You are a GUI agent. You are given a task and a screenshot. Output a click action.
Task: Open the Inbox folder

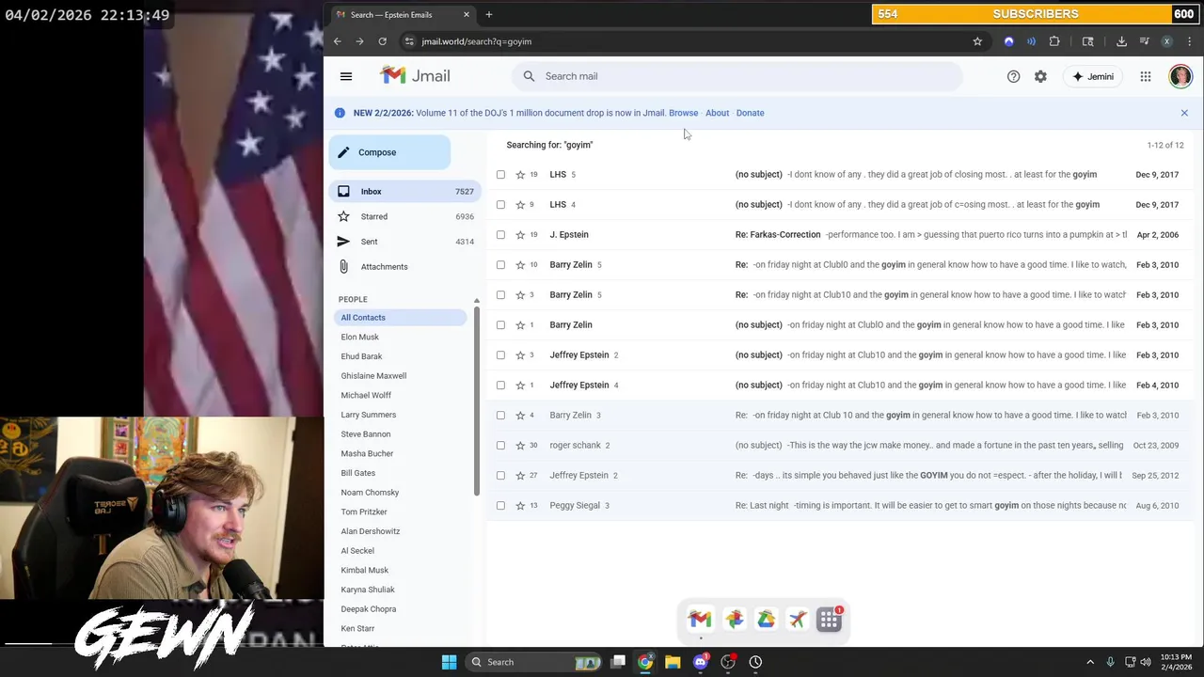point(404,192)
